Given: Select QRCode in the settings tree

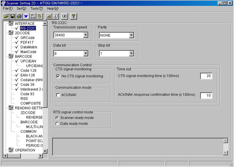Looking at the screenshot, I should [x=28, y=38].
